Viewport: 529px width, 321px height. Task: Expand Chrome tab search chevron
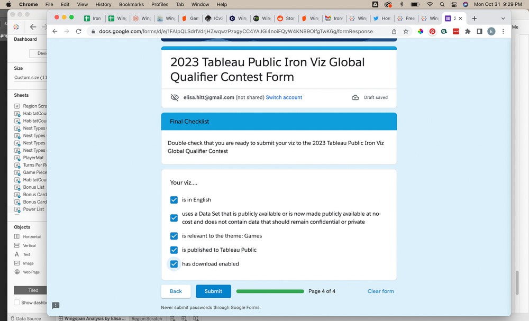coord(503,18)
